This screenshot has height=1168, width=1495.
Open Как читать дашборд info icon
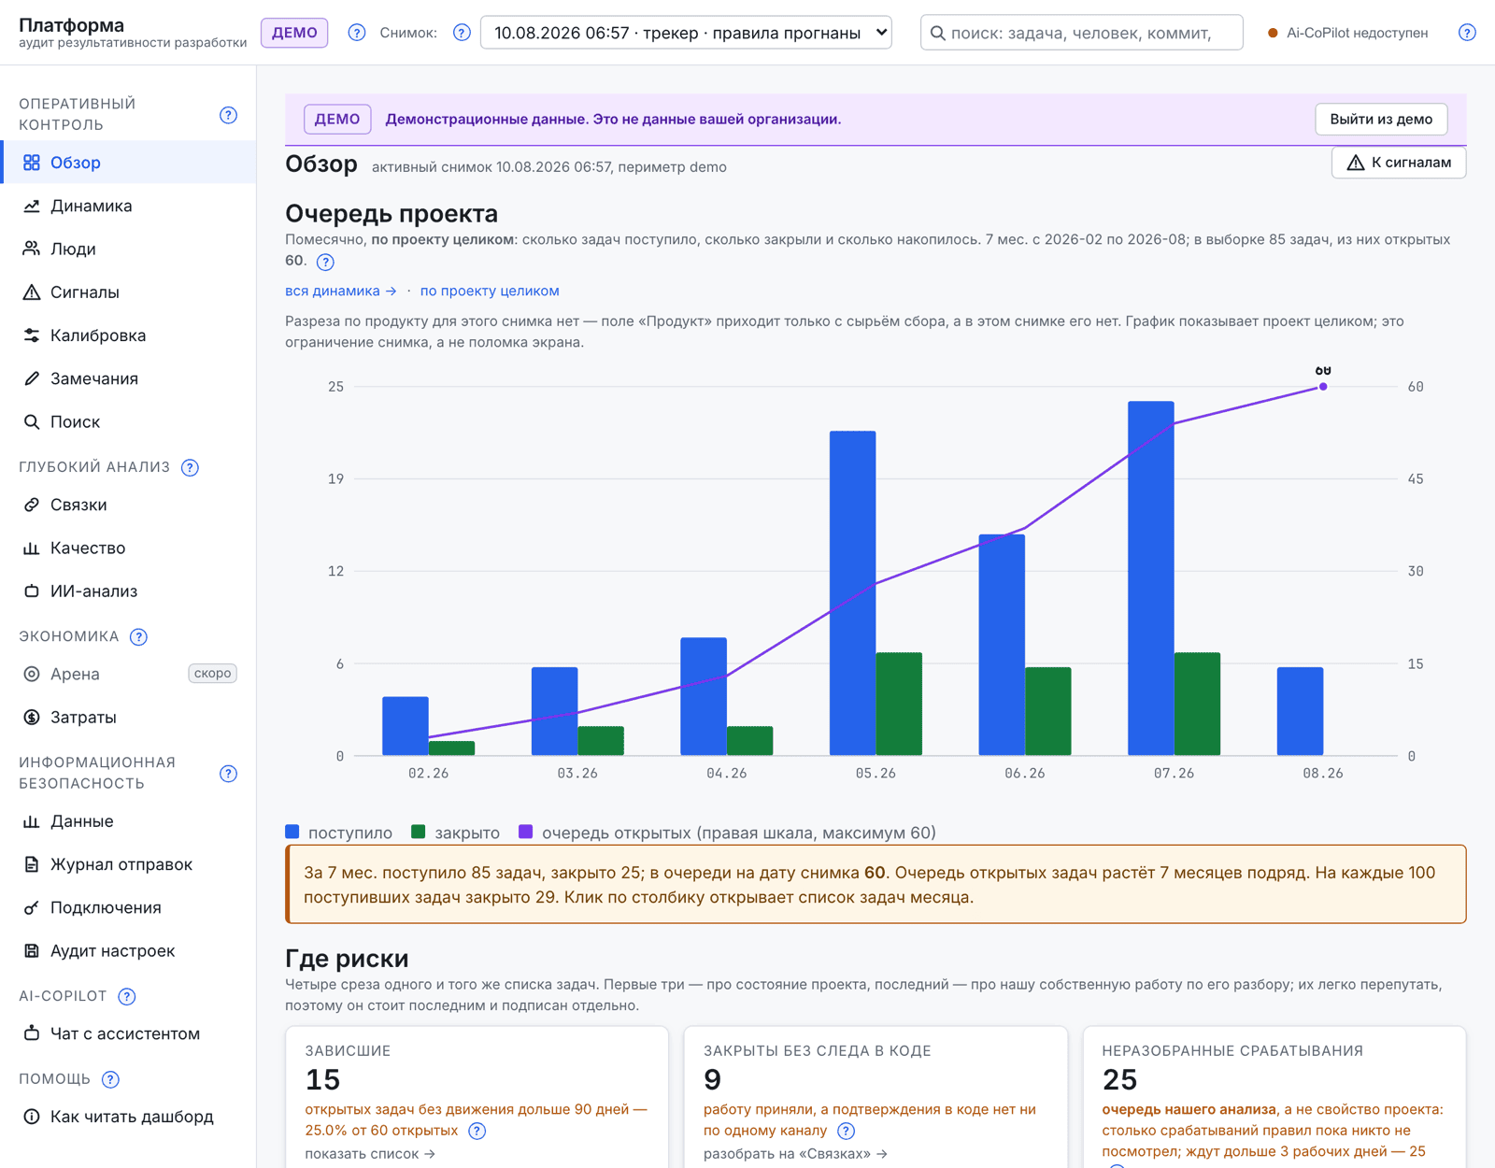32,1117
